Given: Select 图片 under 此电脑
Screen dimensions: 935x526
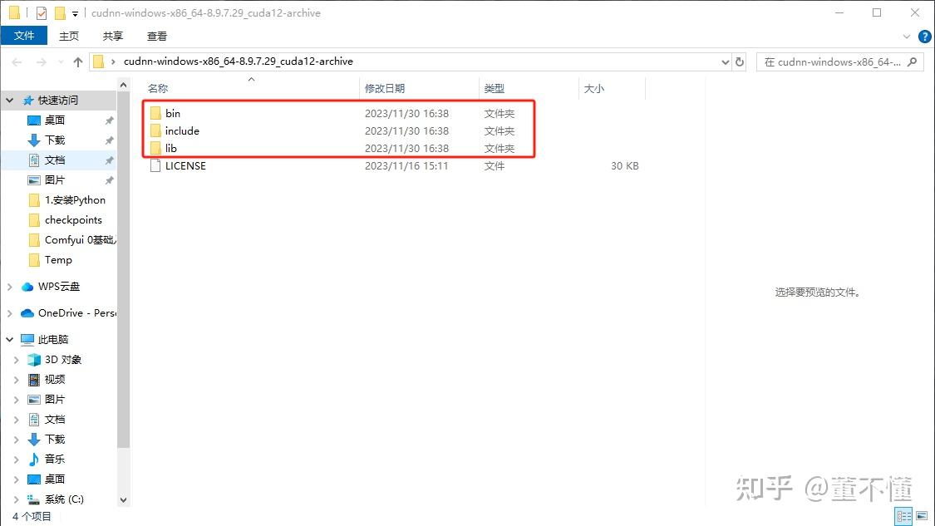Looking at the screenshot, I should tap(55, 400).
